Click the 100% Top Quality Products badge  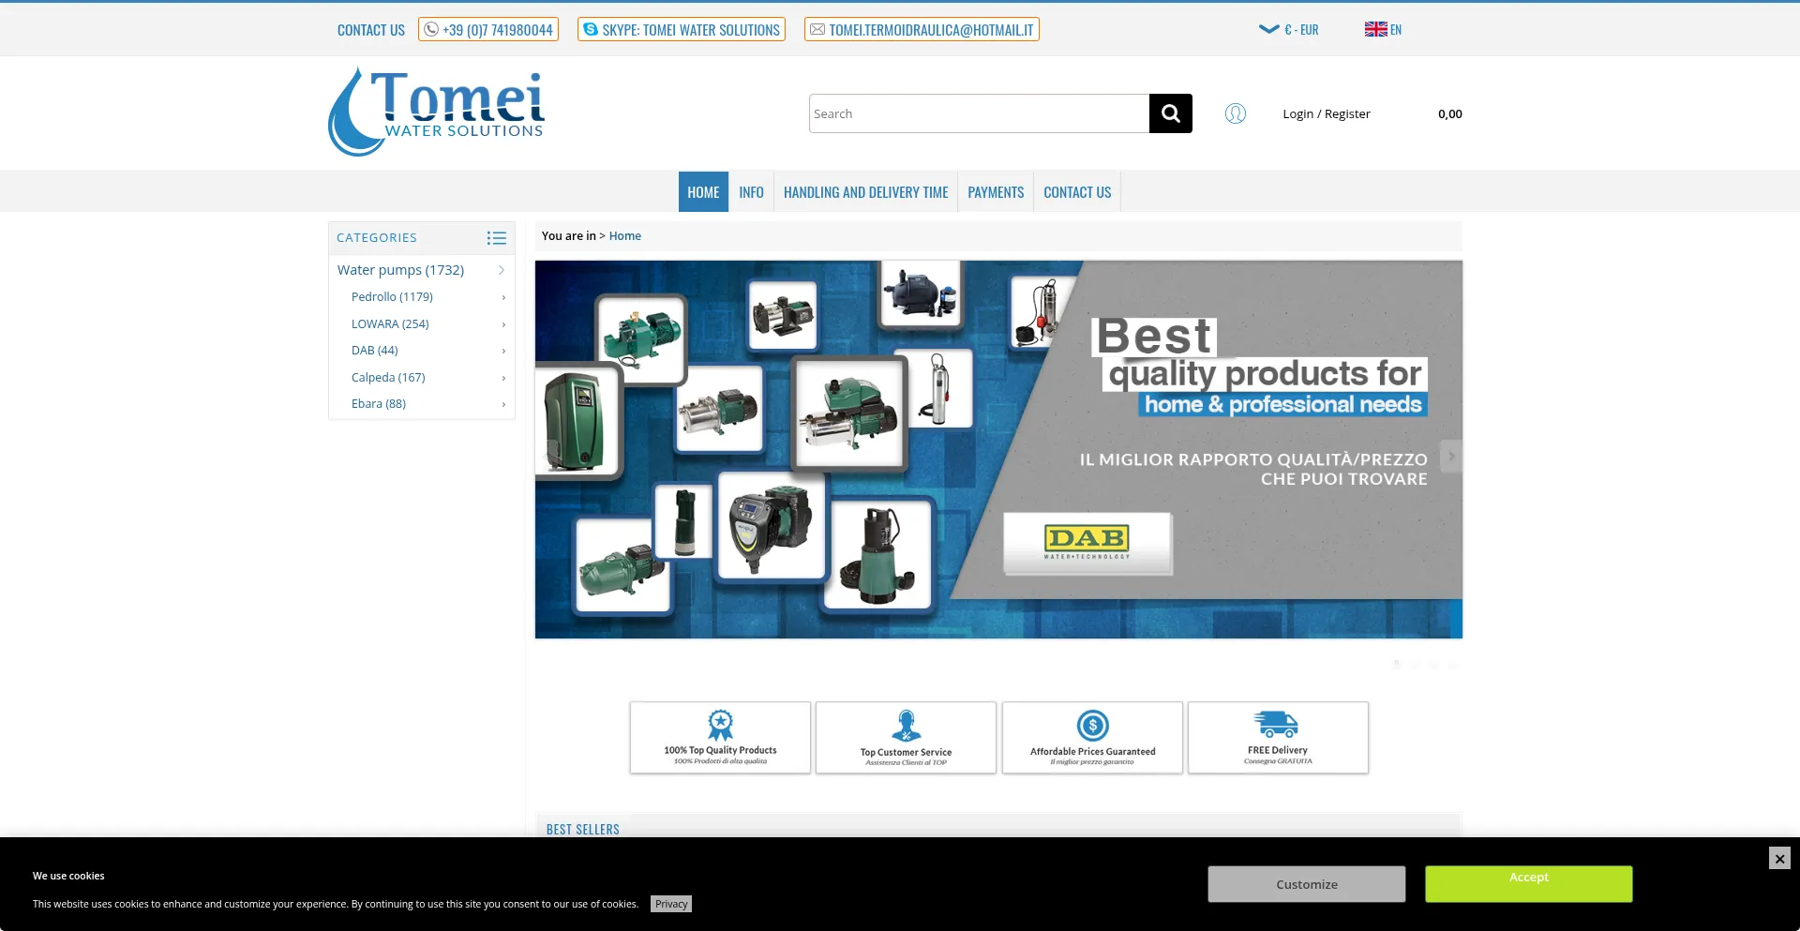[x=720, y=737]
